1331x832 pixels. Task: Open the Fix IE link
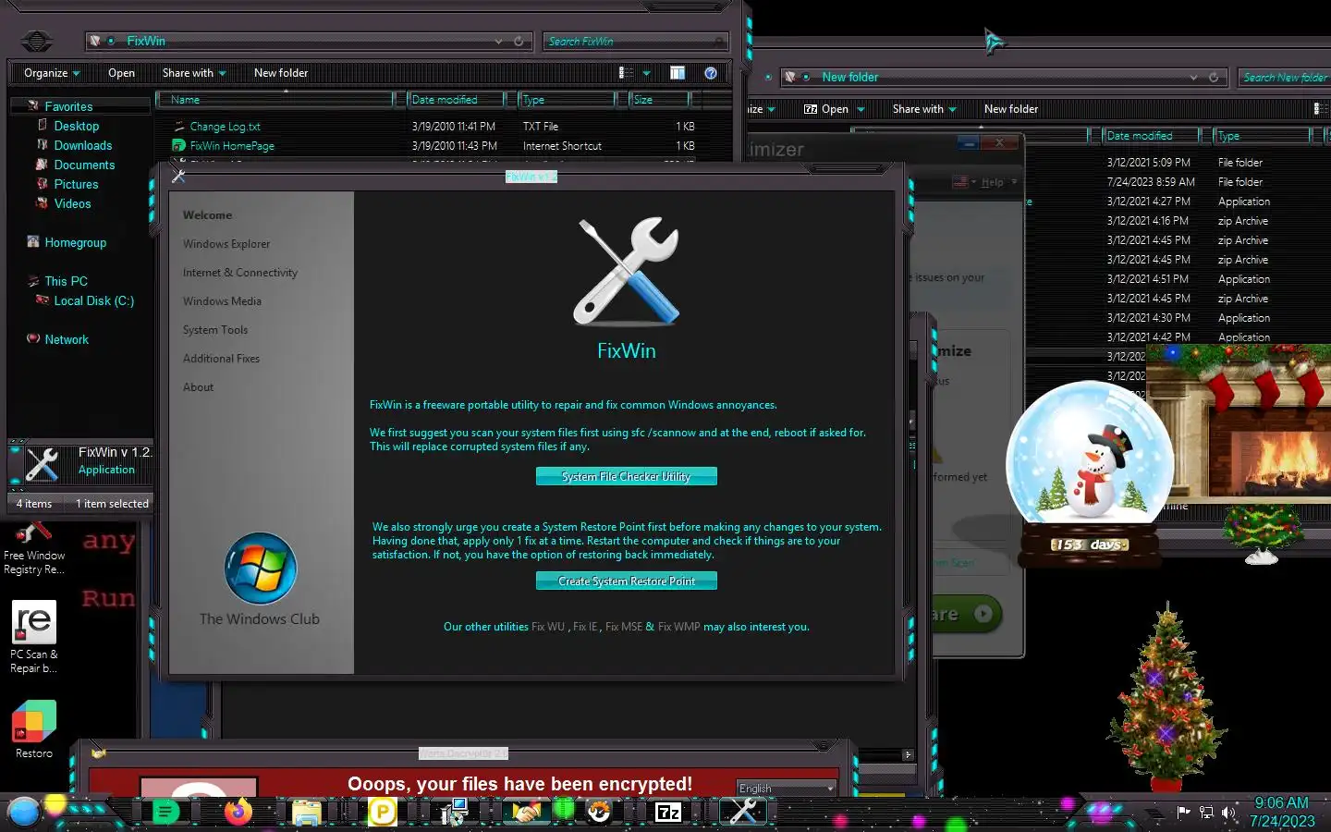click(585, 627)
